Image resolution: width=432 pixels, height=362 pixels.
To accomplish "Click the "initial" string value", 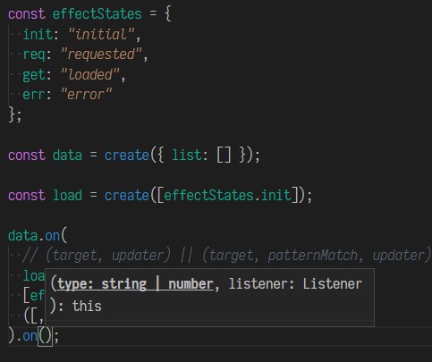I will point(101,34).
